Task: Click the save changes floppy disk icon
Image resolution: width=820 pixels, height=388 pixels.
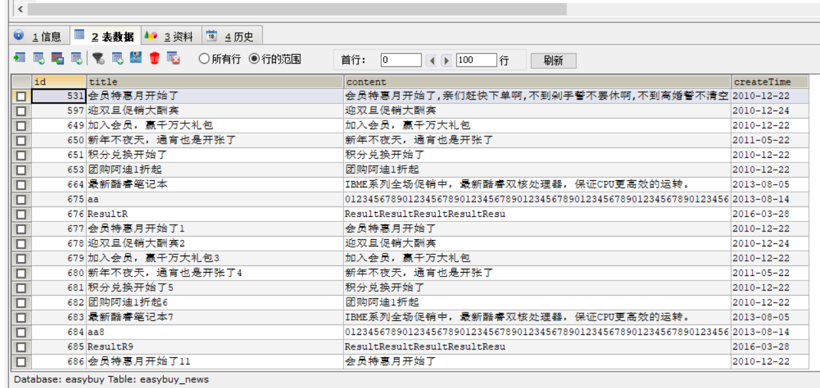Action: coord(136,58)
